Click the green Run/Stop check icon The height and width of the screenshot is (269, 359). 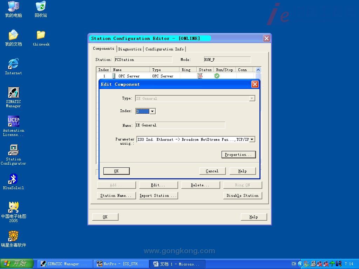217,76
